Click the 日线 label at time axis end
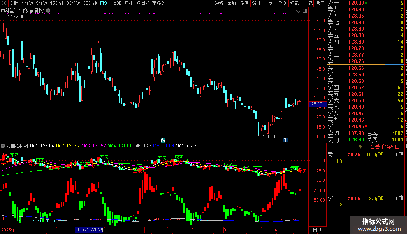This screenshot has width=407, height=234. point(317,230)
